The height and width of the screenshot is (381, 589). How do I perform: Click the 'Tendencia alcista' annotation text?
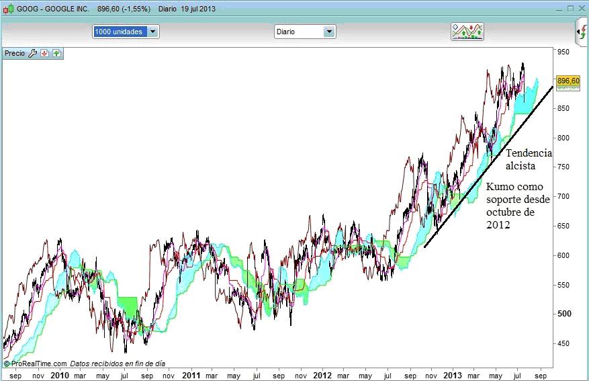[529, 159]
